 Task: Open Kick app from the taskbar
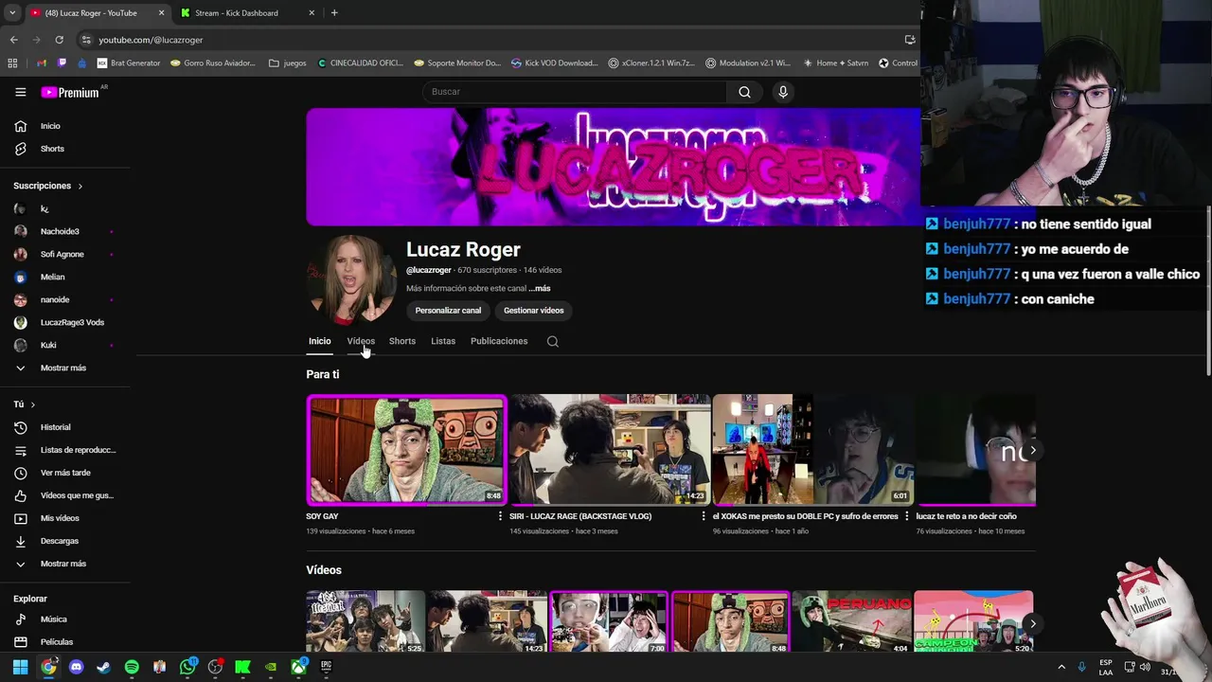[242, 667]
